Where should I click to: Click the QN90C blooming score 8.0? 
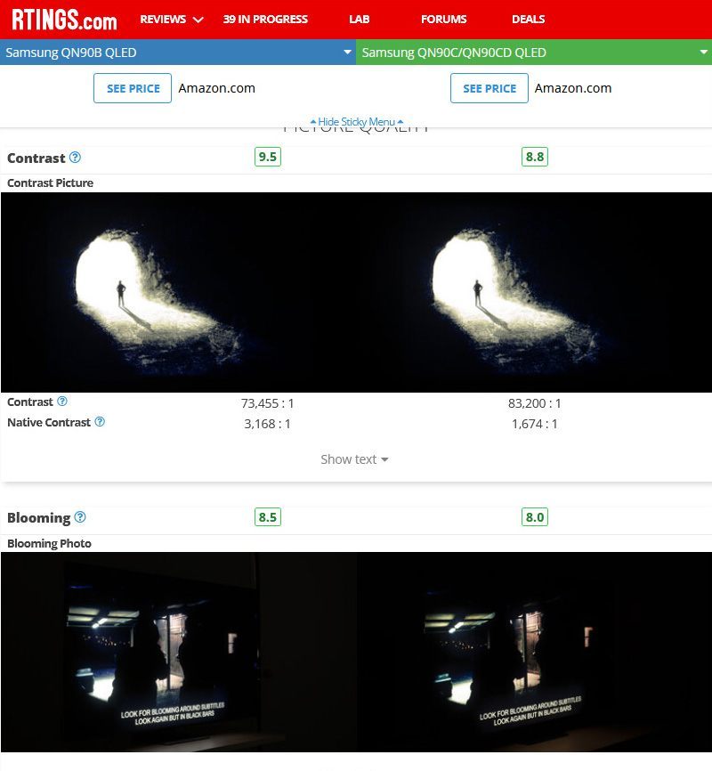pyautogui.click(x=535, y=517)
